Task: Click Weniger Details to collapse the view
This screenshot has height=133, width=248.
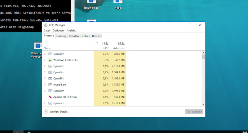Action: coord(56,112)
